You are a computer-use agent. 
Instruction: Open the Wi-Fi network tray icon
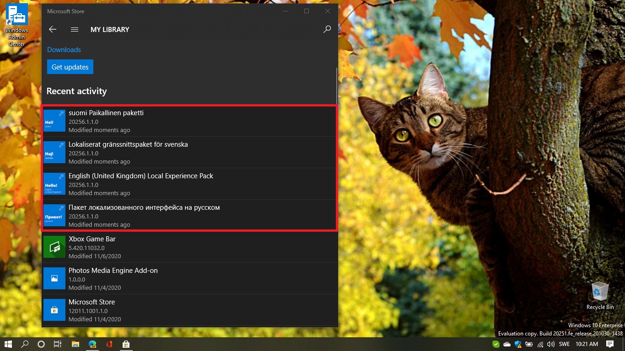(x=540, y=344)
